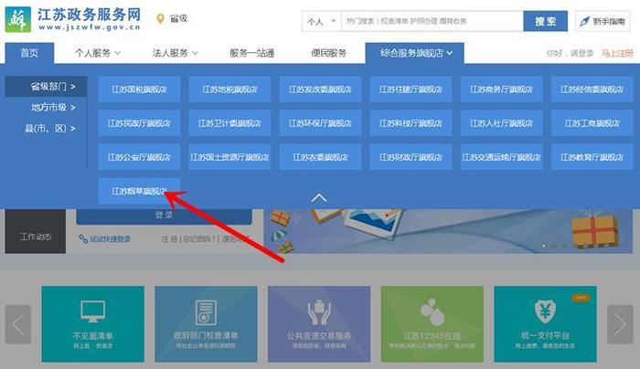The height and width of the screenshot is (369, 640).
Task: Open 江苏教育厅旗舰店
Action: click(x=592, y=156)
